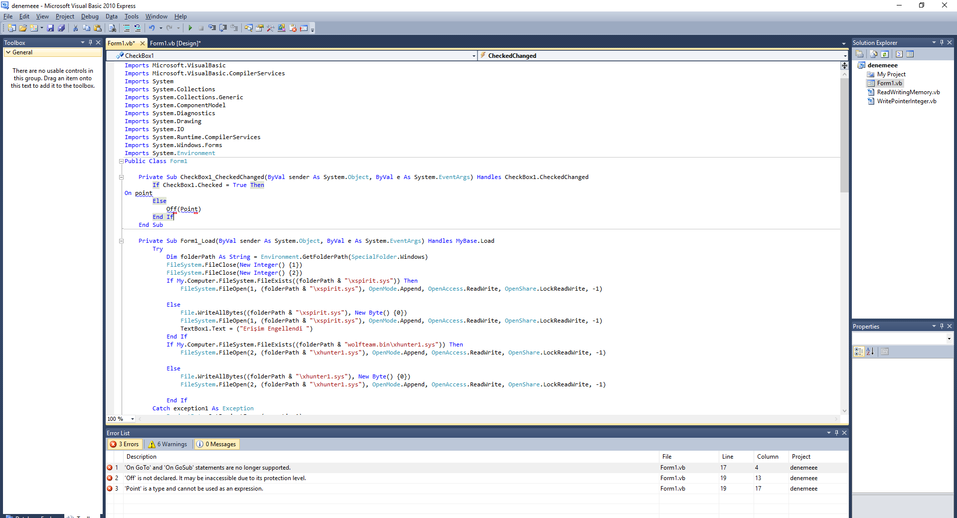
Task: Toggle the 3 Errors filter button
Action: point(125,444)
